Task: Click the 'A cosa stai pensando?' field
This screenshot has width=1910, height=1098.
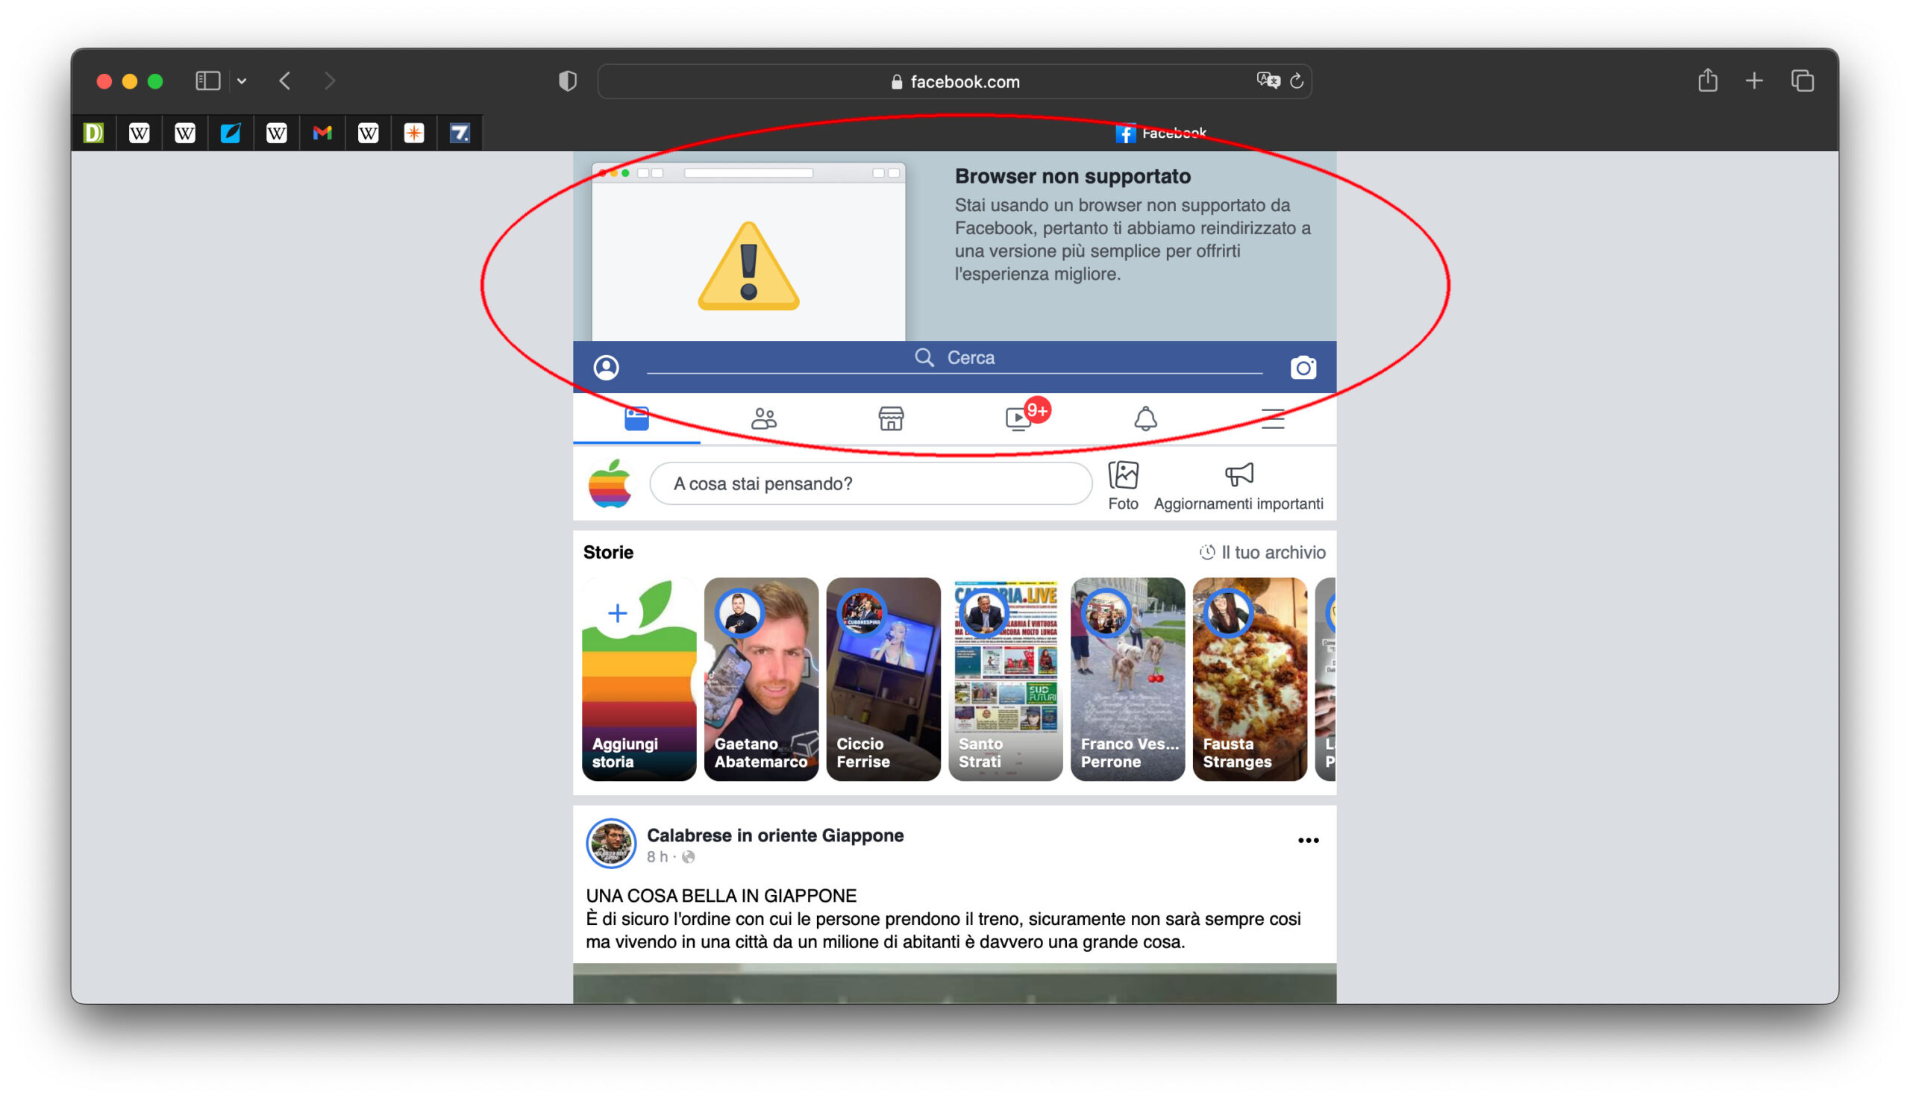Action: point(870,483)
